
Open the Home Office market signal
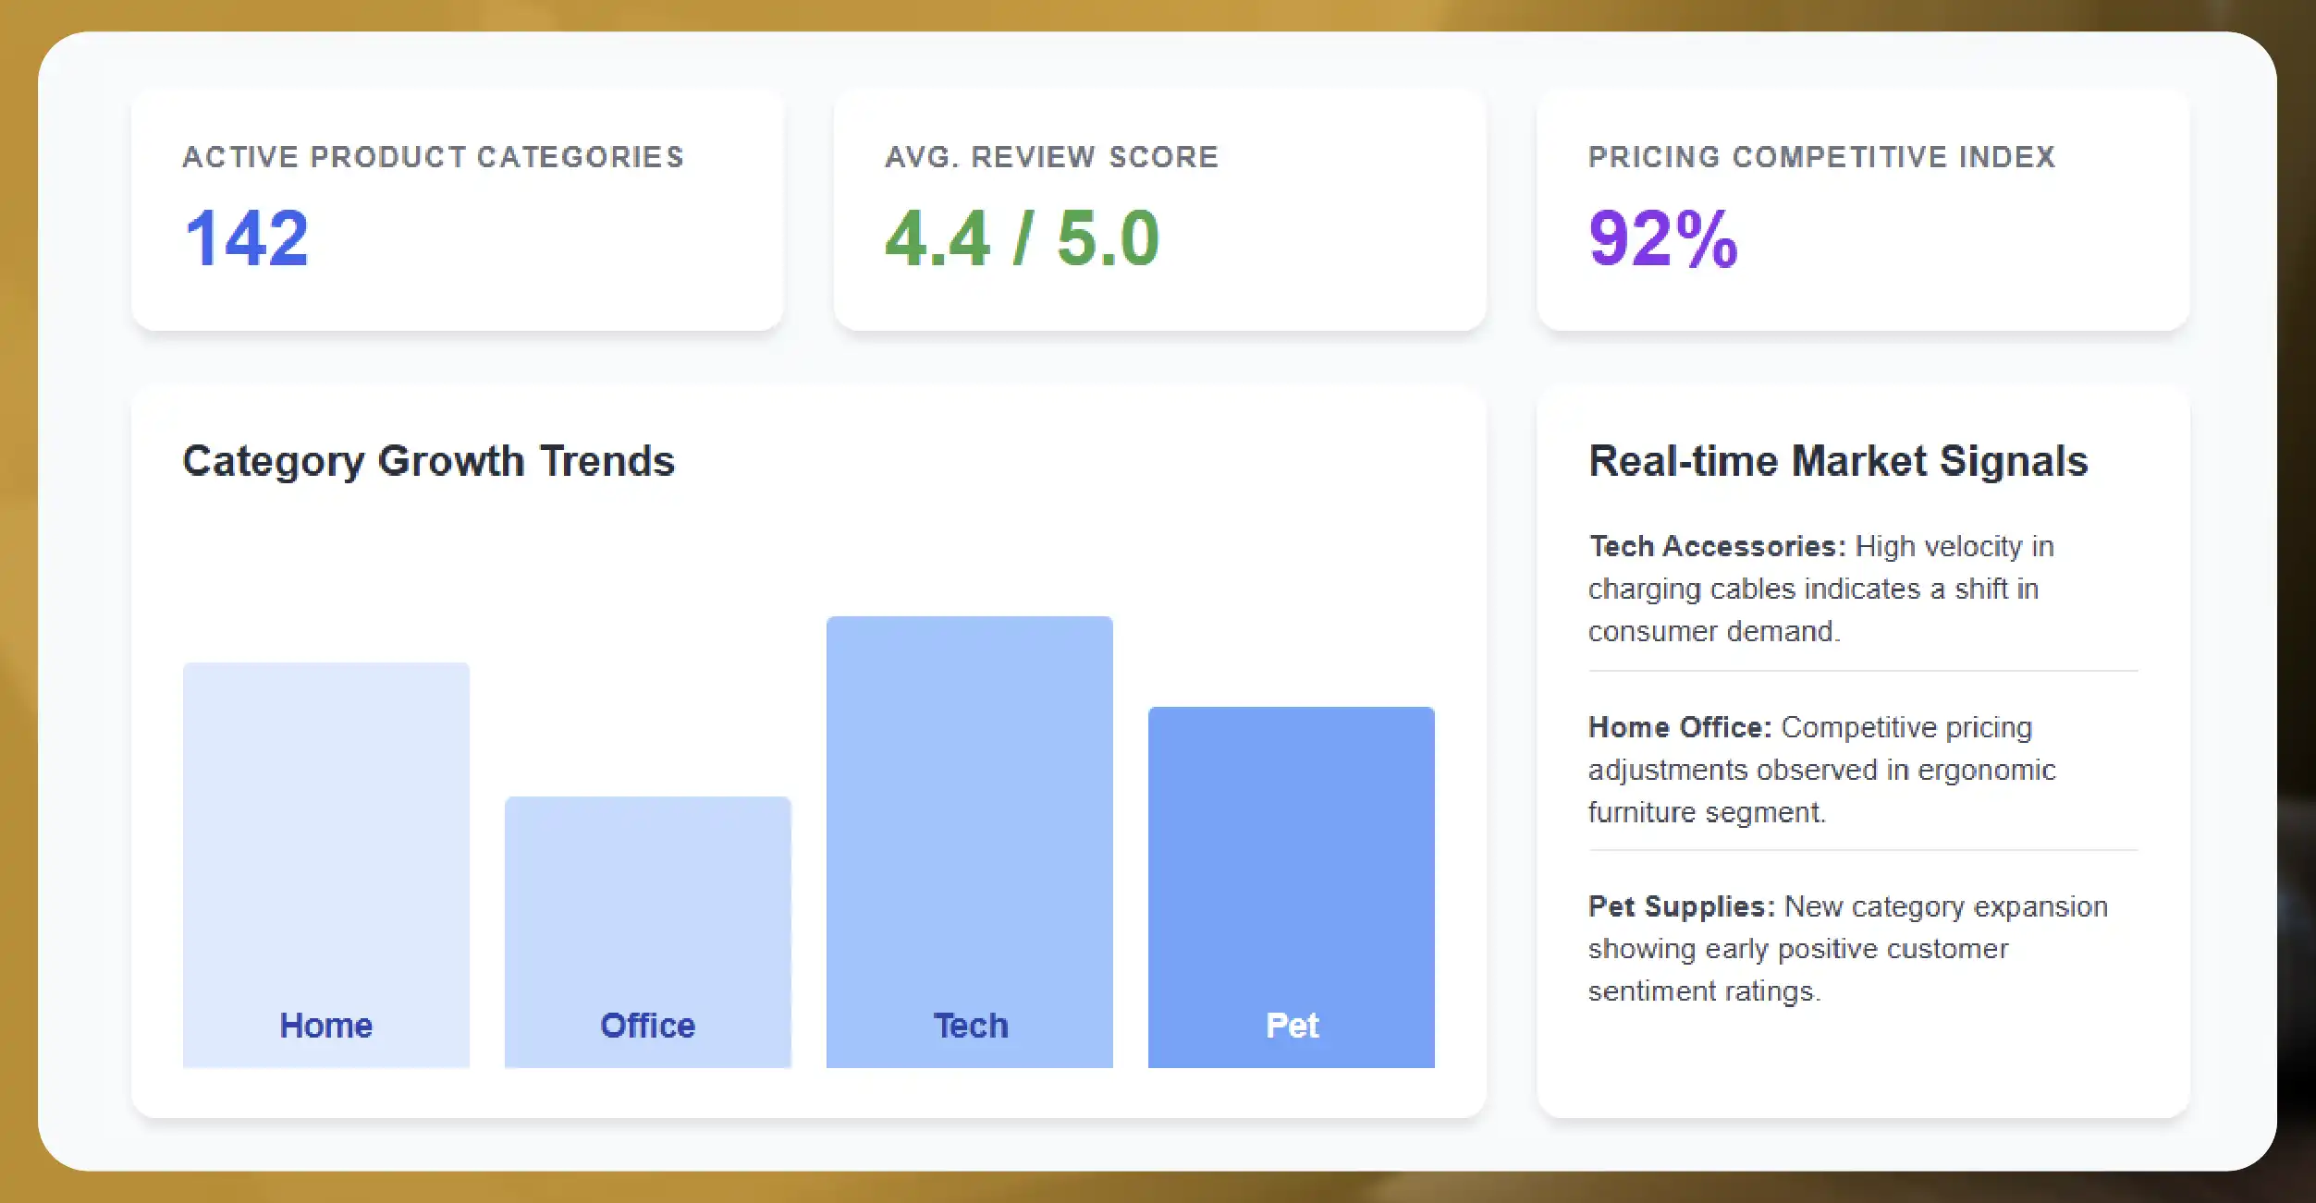coord(1863,770)
